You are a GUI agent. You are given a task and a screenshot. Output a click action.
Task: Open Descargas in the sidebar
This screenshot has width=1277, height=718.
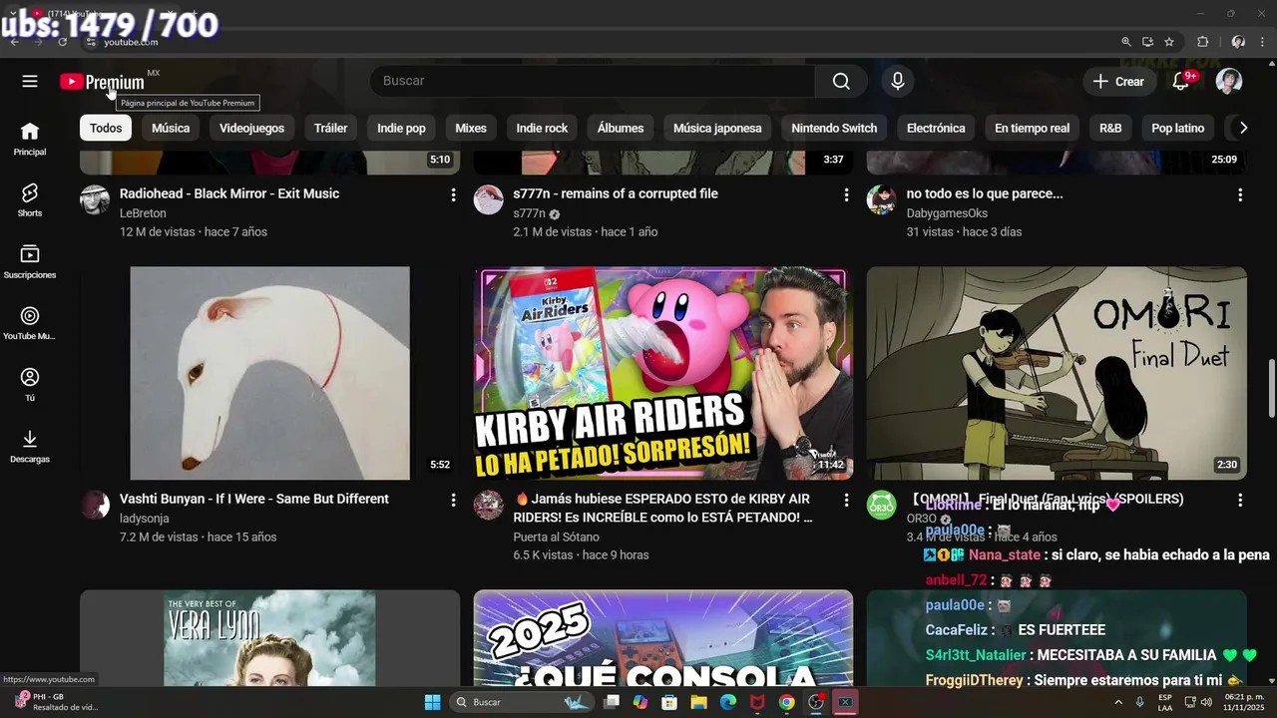[30, 446]
